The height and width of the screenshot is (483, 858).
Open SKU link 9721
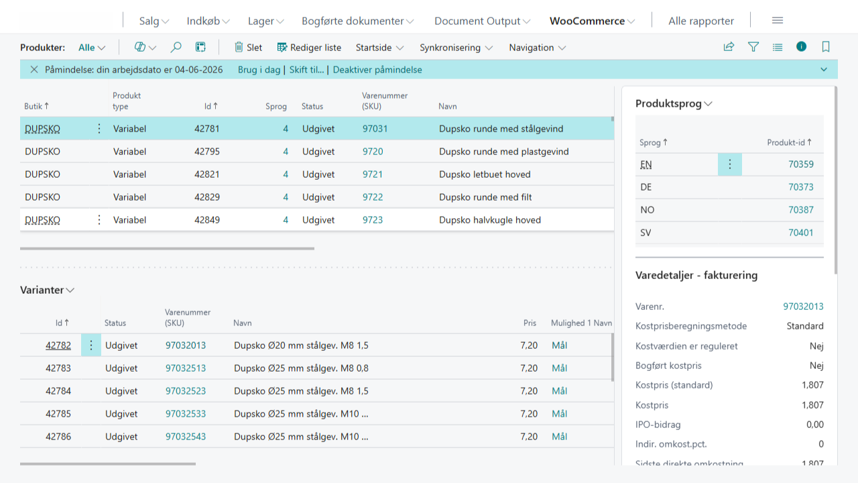pyautogui.click(x=373, y=174)
